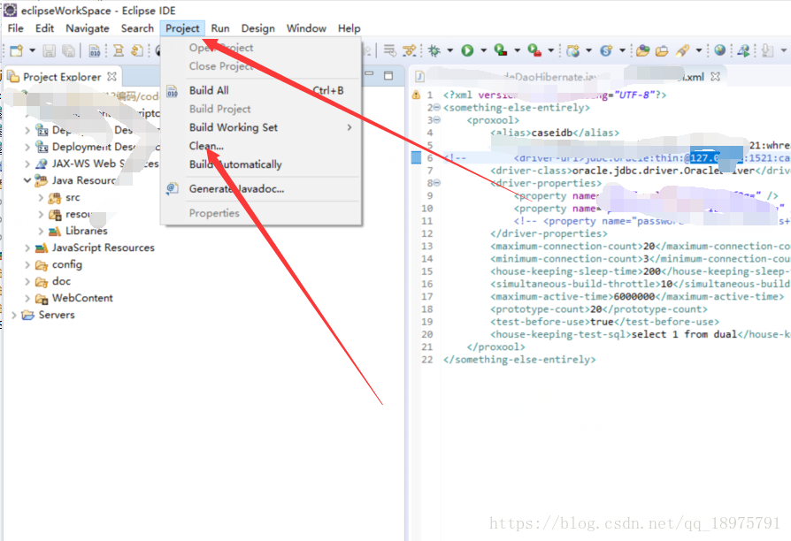
Task: Click the Search flashlight toolbar icon
Action: pyautogui.click(x=682, y=50)
